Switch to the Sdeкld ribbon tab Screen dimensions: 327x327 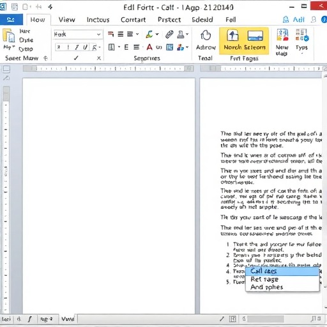202,20
